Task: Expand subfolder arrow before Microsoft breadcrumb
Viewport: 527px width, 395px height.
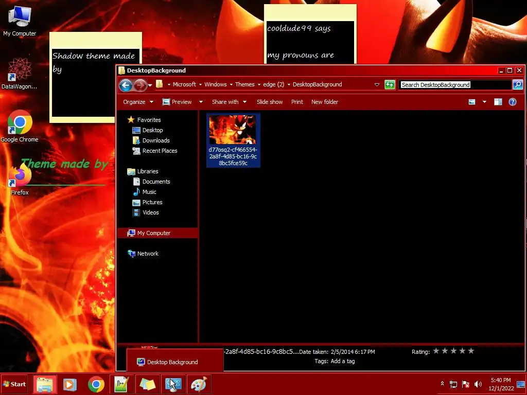Action: point(169,85)
